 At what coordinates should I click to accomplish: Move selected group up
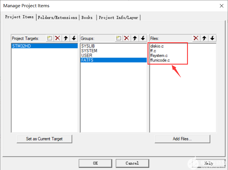[135, 38]
